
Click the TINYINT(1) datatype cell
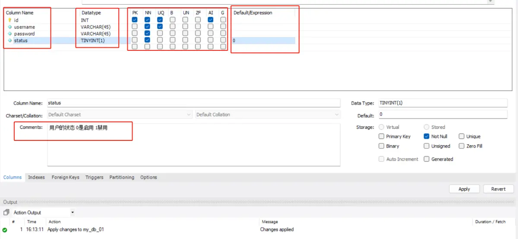click(x=93, y=40)
